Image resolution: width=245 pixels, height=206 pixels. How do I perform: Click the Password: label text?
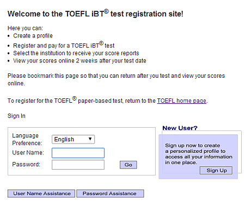pos(26,164)
